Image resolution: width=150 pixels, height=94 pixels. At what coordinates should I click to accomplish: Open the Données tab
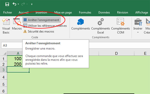click(104, 13)
